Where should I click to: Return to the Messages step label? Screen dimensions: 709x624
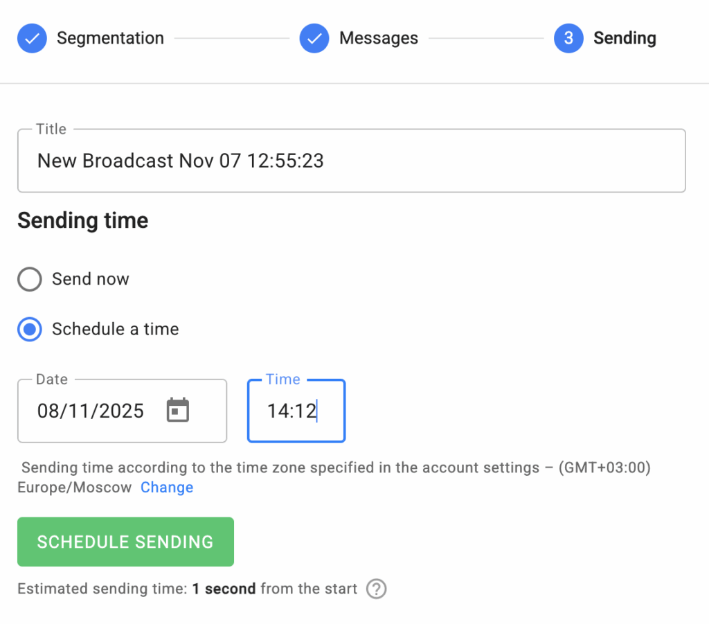[x=378, y=38]
